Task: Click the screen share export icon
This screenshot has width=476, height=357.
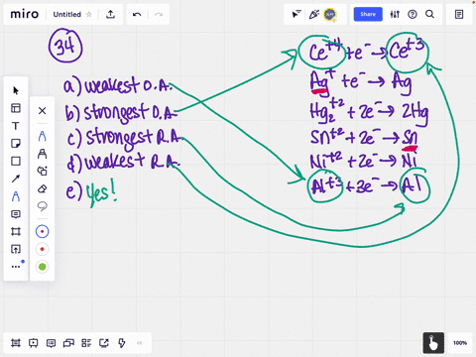Action: tap(104, 343)
